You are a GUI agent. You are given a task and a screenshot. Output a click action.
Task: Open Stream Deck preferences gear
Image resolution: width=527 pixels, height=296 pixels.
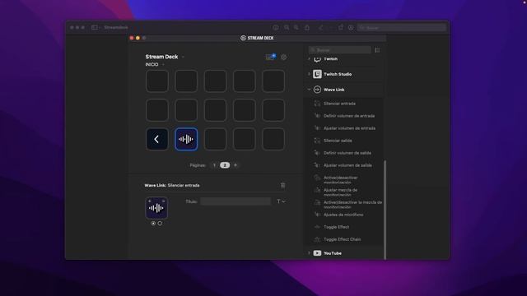click(283, 57)
